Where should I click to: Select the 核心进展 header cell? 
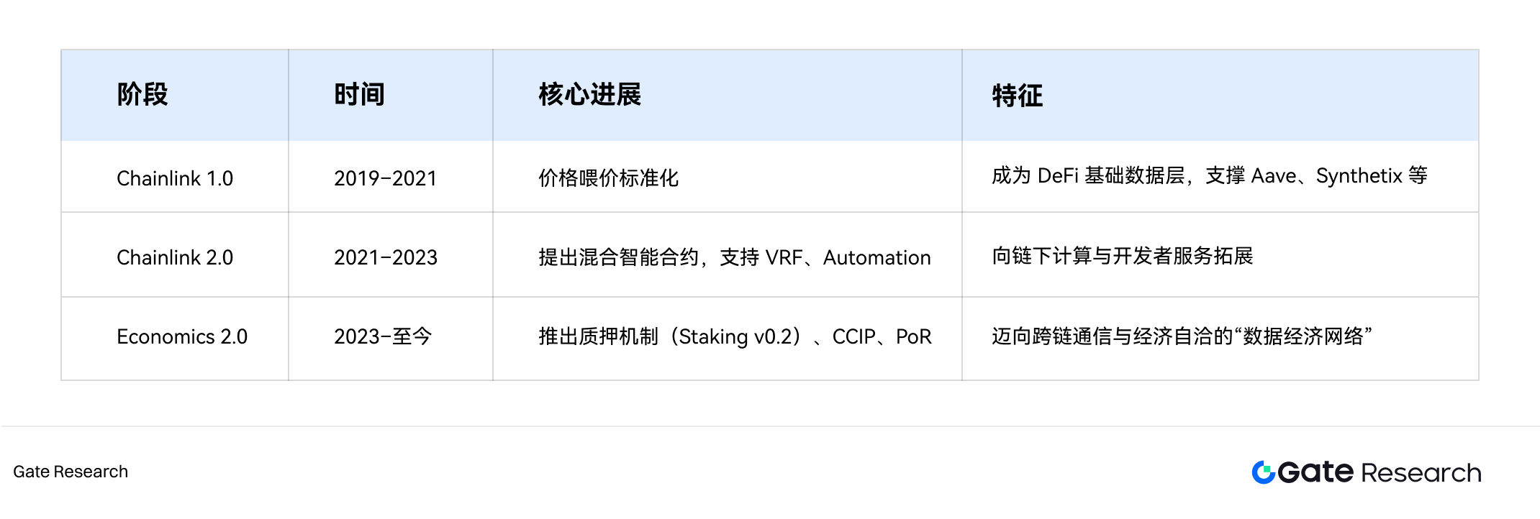[x=589, y=95]
